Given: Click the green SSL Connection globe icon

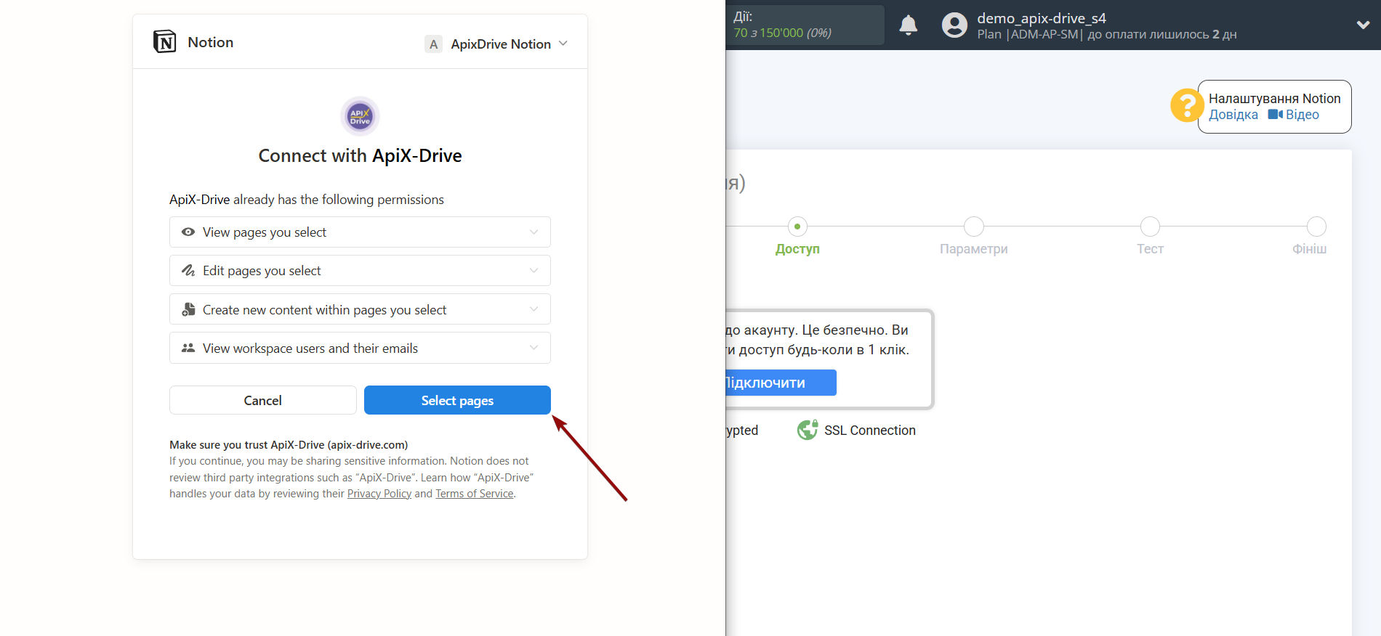Looking at the screenshot, I should [x=808, y=431].
